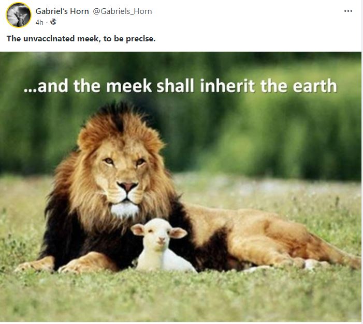
Task: Click the @Gabriels_Horn handle
Action: point(122,11)
